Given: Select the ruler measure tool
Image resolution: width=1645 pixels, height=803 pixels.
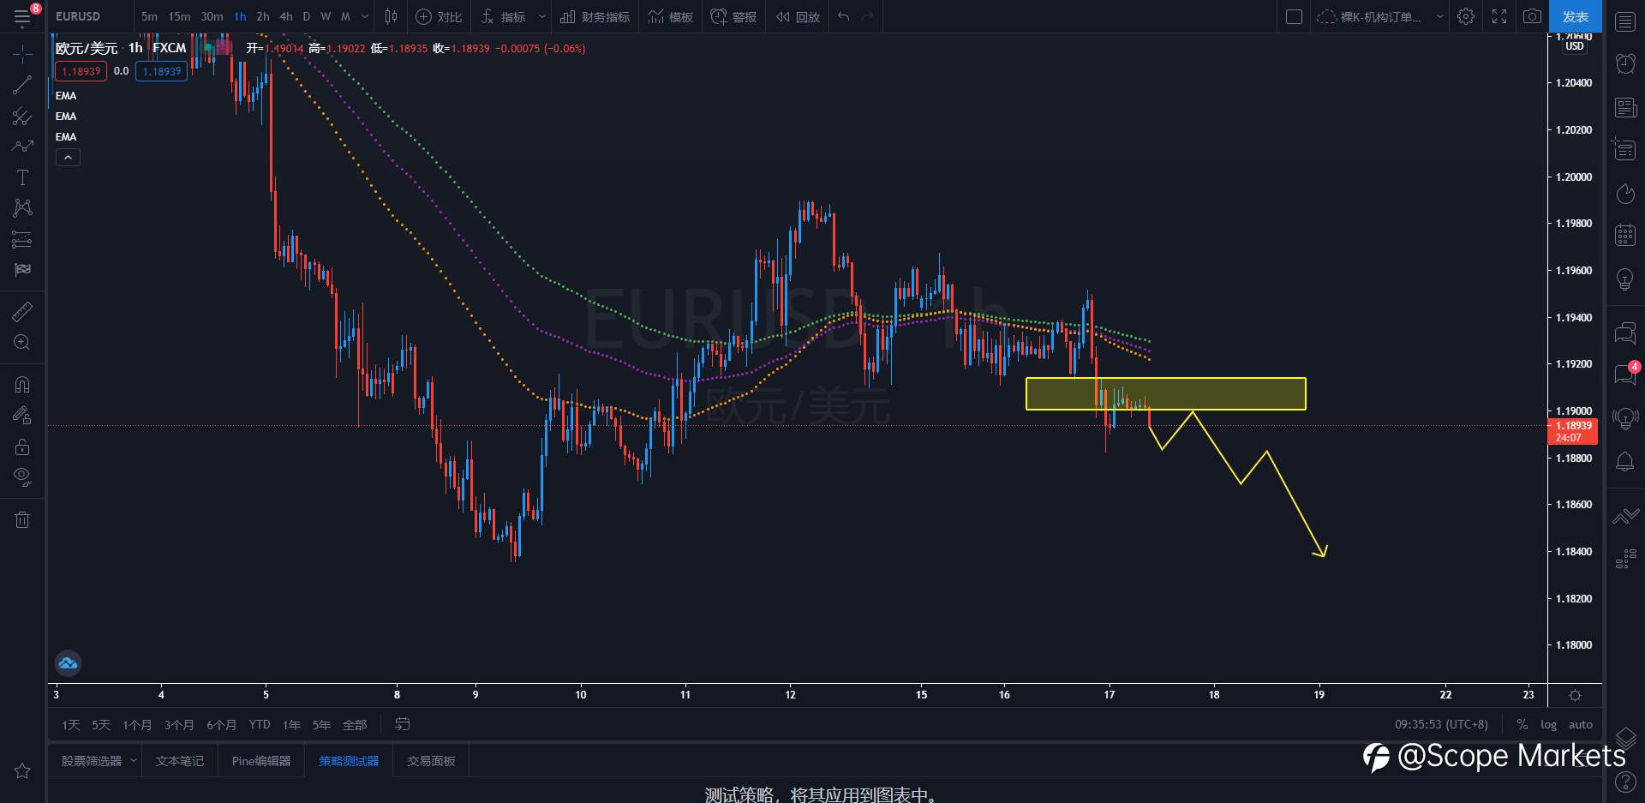Looking at the screenshot, I should 22,311.
